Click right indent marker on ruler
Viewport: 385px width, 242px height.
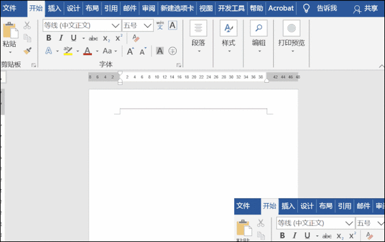point(267,81)
